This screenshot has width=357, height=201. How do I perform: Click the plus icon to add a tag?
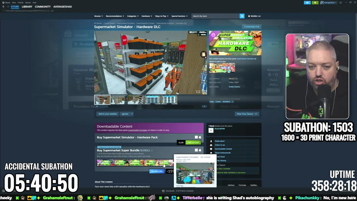[x=232, y=102]
